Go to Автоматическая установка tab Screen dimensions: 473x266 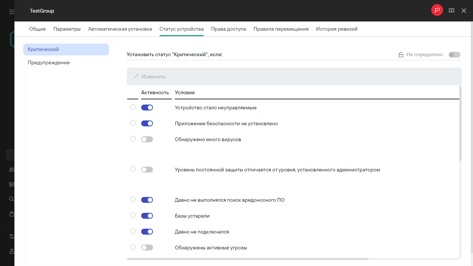pos(120,29)
